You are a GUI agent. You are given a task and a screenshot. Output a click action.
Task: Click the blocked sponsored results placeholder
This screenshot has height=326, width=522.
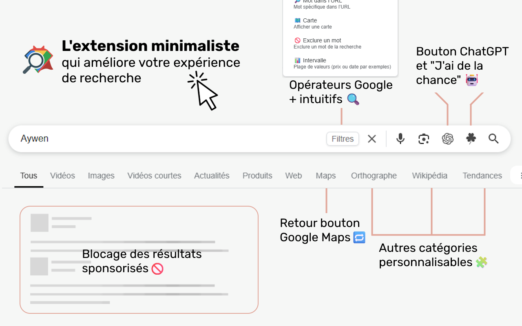[139, 260]
